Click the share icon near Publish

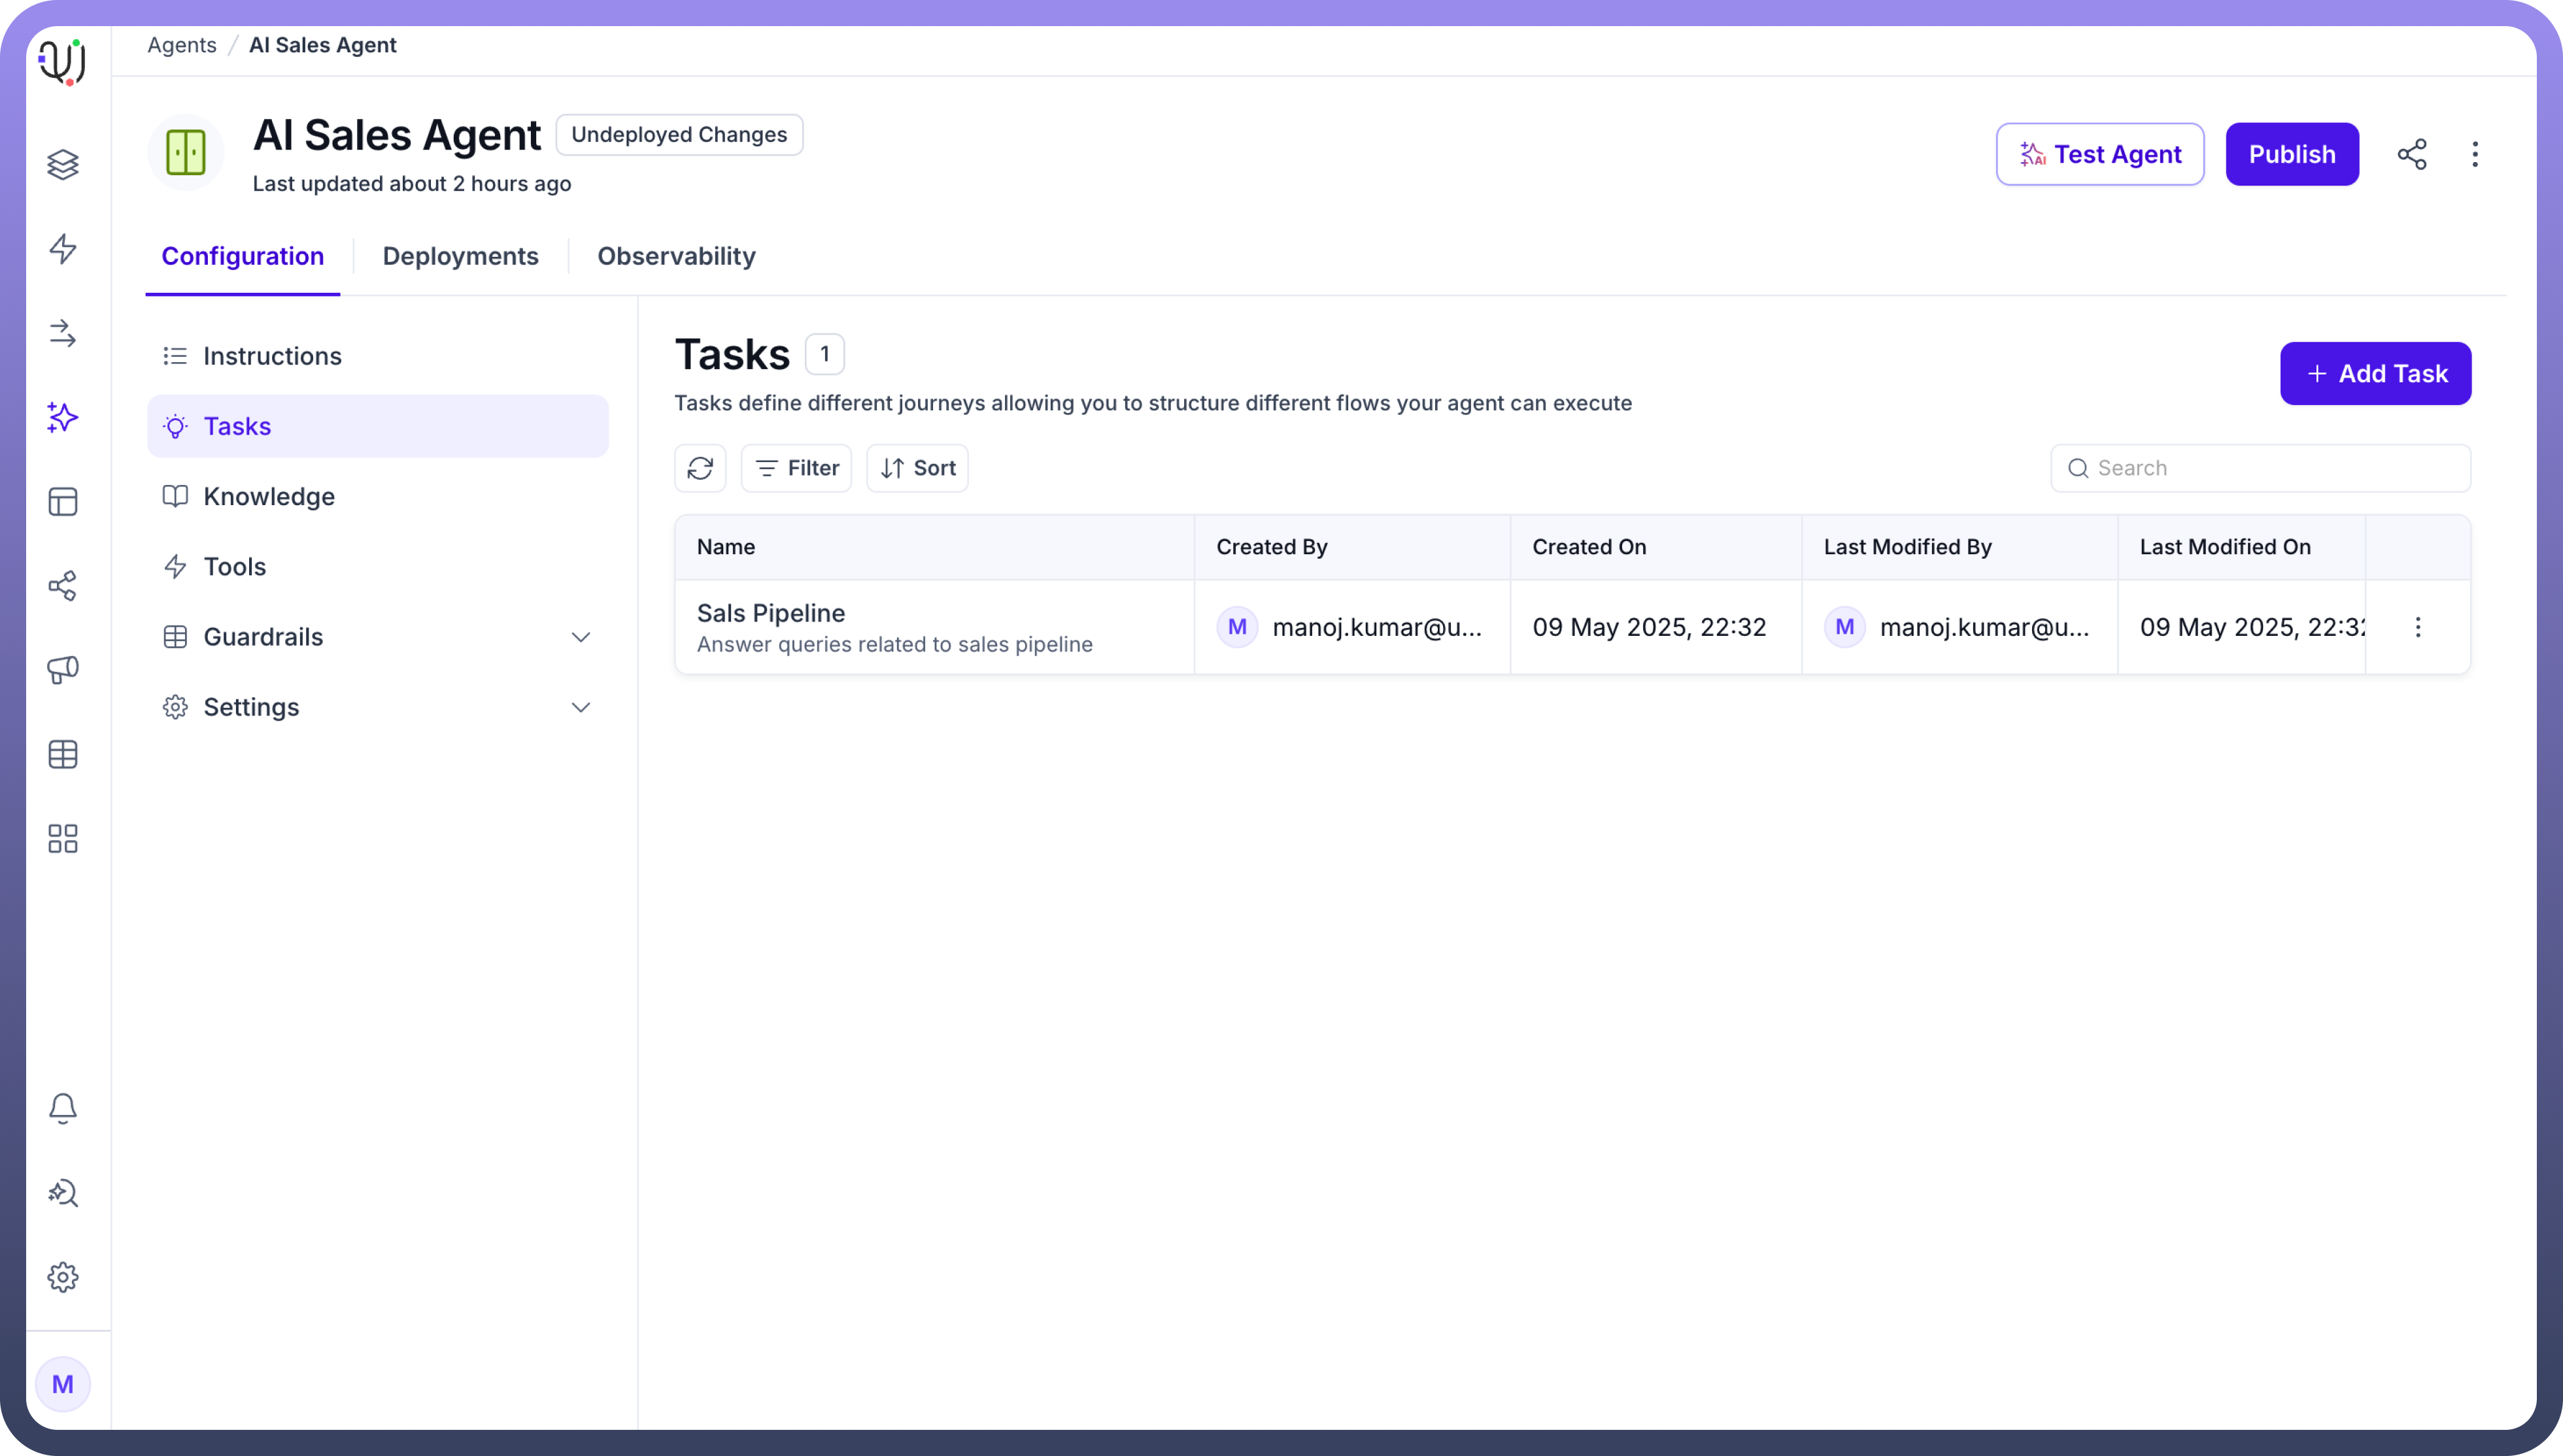(2412, 154)
